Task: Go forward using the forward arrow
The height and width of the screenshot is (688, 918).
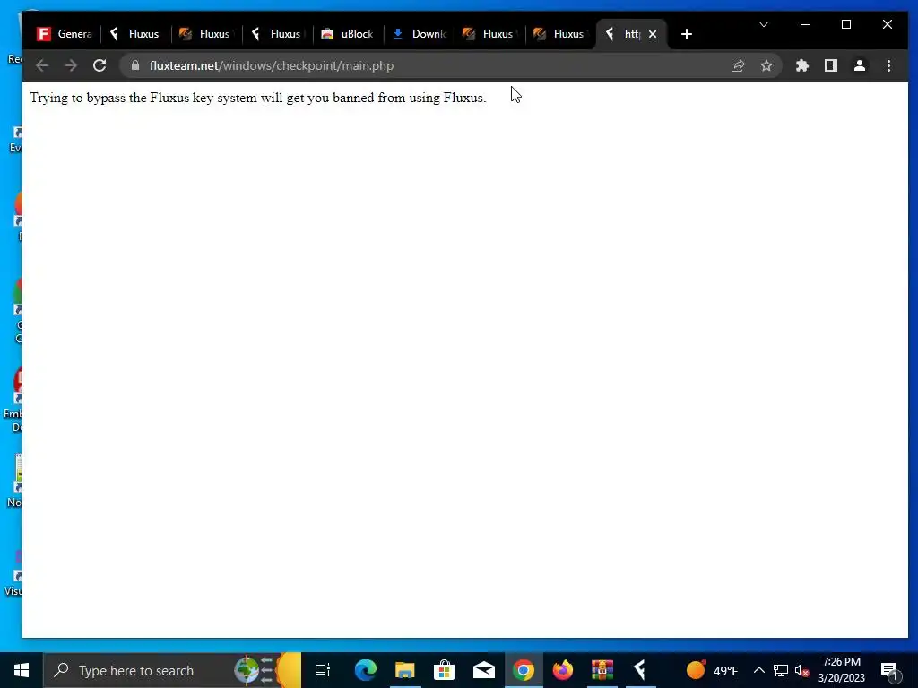Action: pyautogui.click(x=71, y=65)
